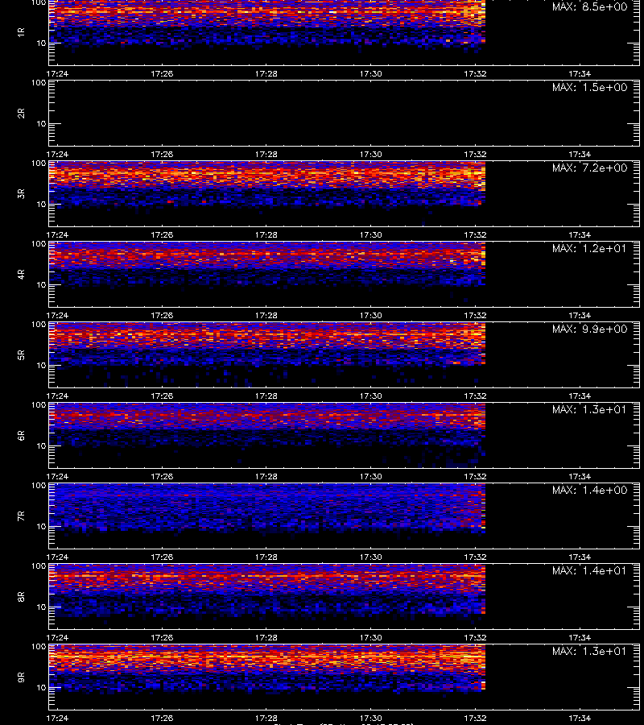Click the MAX: 8.5e+00 label in panel 1R
The image size is (644, 725).
pos(589,7)
